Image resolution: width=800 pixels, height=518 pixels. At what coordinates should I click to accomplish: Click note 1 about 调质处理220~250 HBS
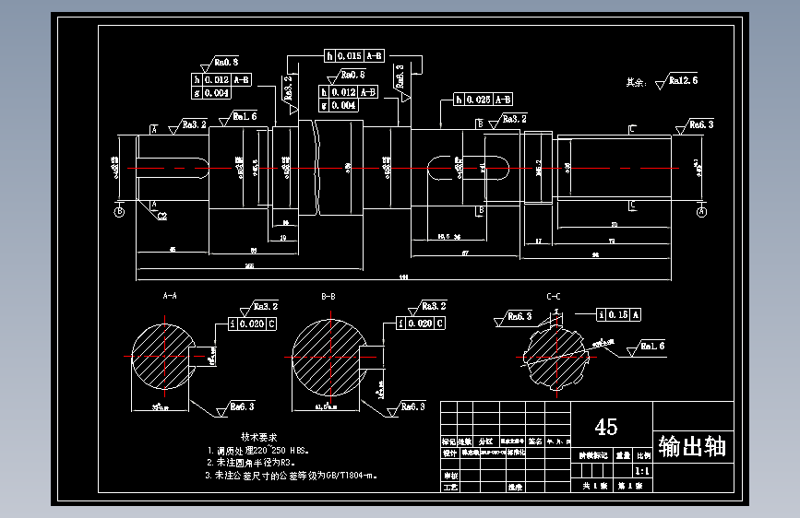click(258, 450)
